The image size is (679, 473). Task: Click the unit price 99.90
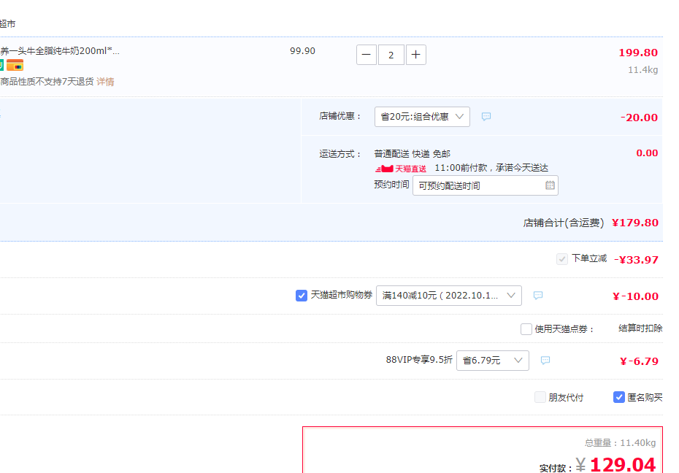point(303,51)
